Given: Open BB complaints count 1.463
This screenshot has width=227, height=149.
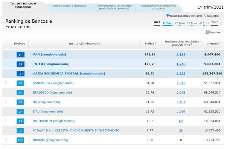Looking at the screenshot, I should click(181, 102).
